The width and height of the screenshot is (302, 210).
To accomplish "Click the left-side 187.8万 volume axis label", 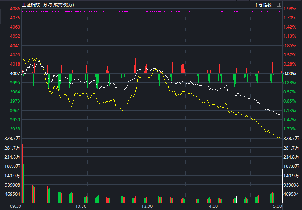I will [x=13, y=166].
